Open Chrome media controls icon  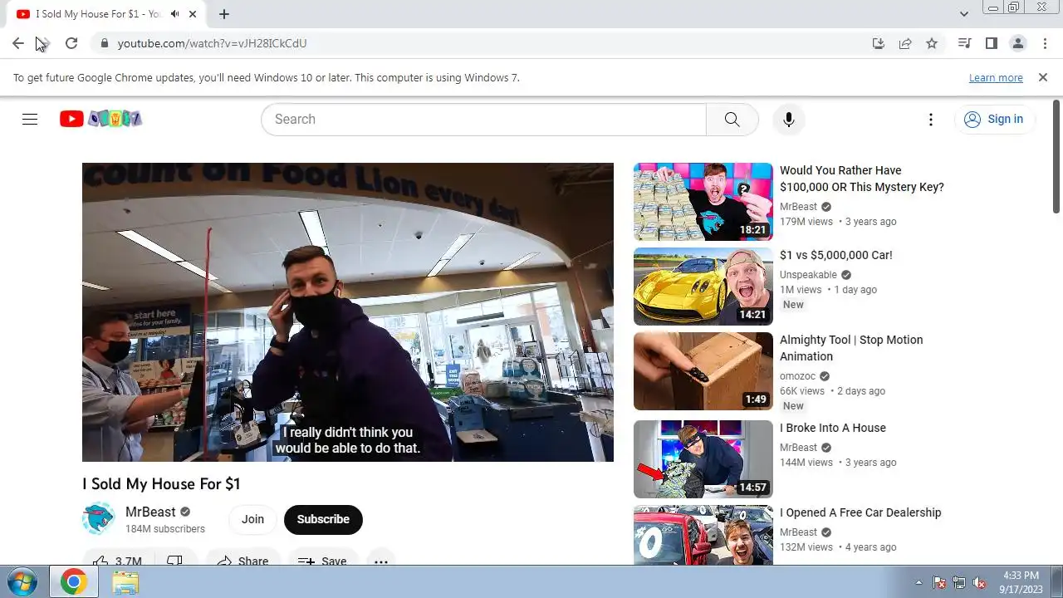click(x=964, y=43)
